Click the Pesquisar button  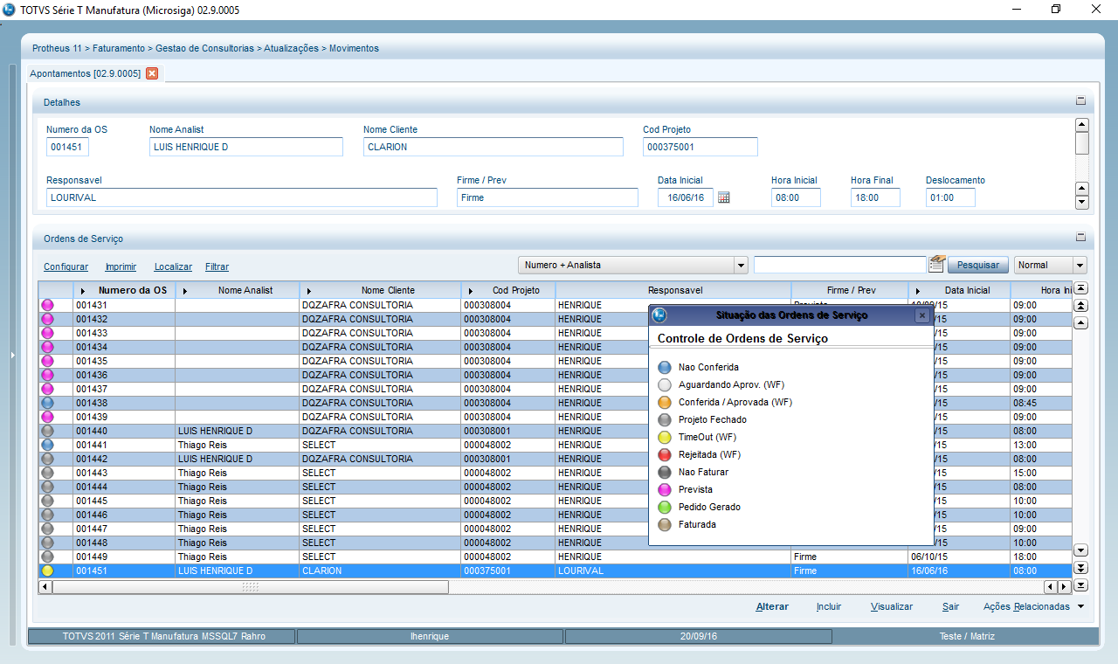(978, 265)
